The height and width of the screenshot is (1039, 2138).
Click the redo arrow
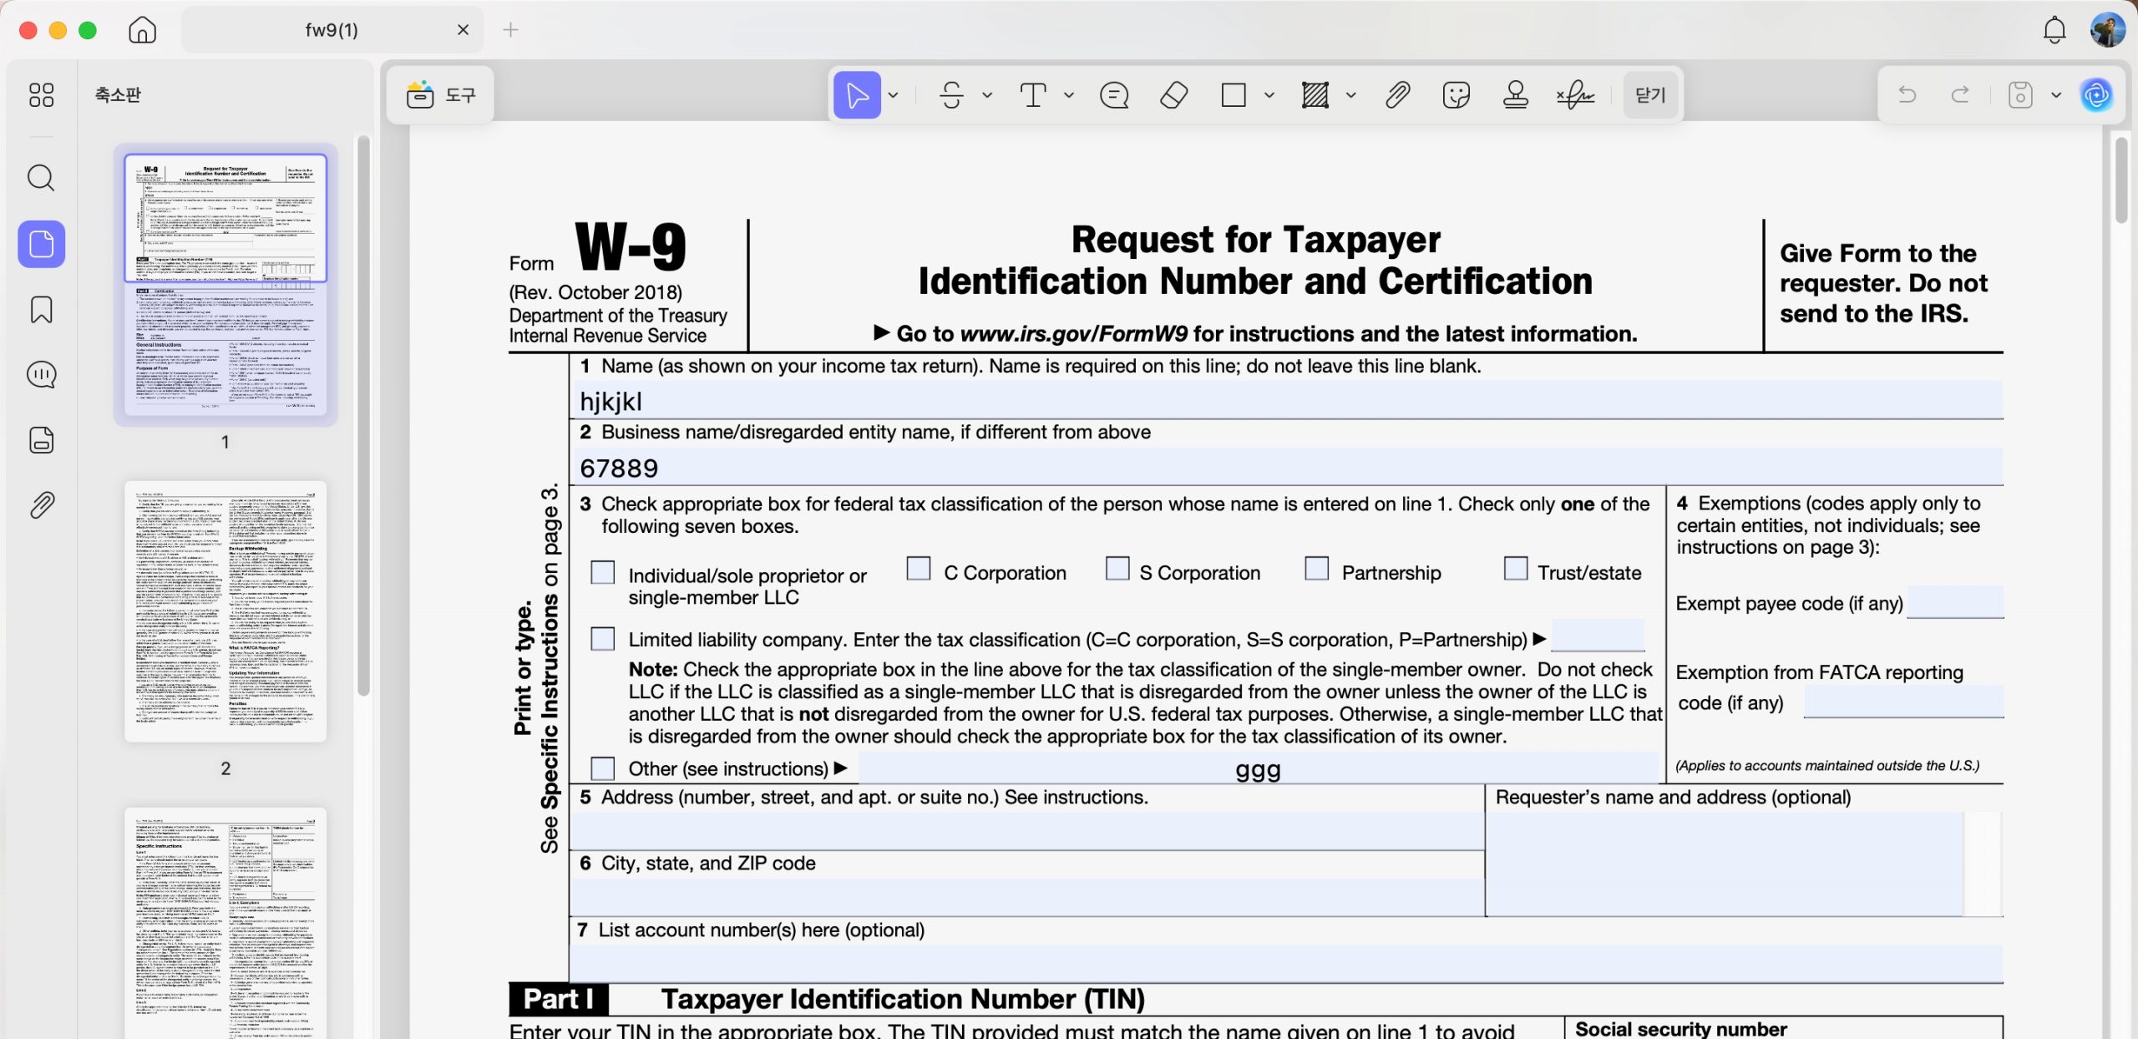1959,94
